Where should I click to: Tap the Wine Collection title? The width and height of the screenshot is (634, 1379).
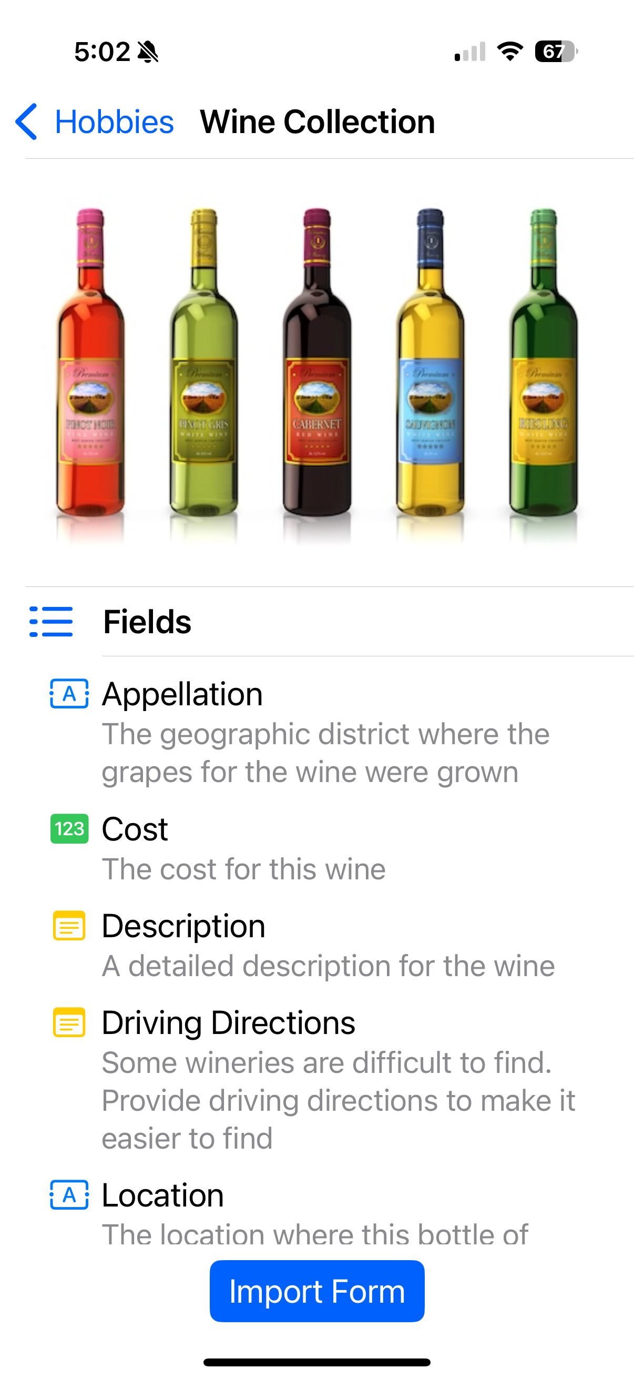(318, 121)
